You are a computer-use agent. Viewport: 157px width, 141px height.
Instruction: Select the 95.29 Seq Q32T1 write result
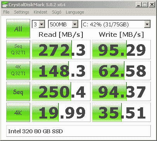click(121, 50)
